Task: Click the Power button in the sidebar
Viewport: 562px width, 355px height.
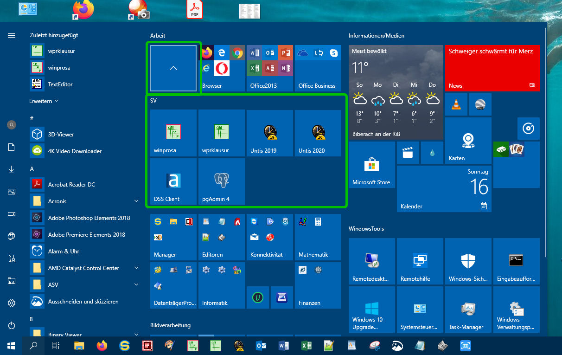Action: [12, 326]
